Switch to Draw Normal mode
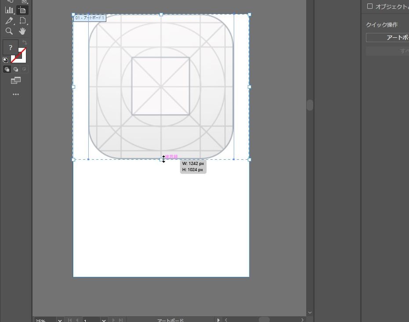The width and height of the screenshot is (409, 322). [x=7, y=69]
